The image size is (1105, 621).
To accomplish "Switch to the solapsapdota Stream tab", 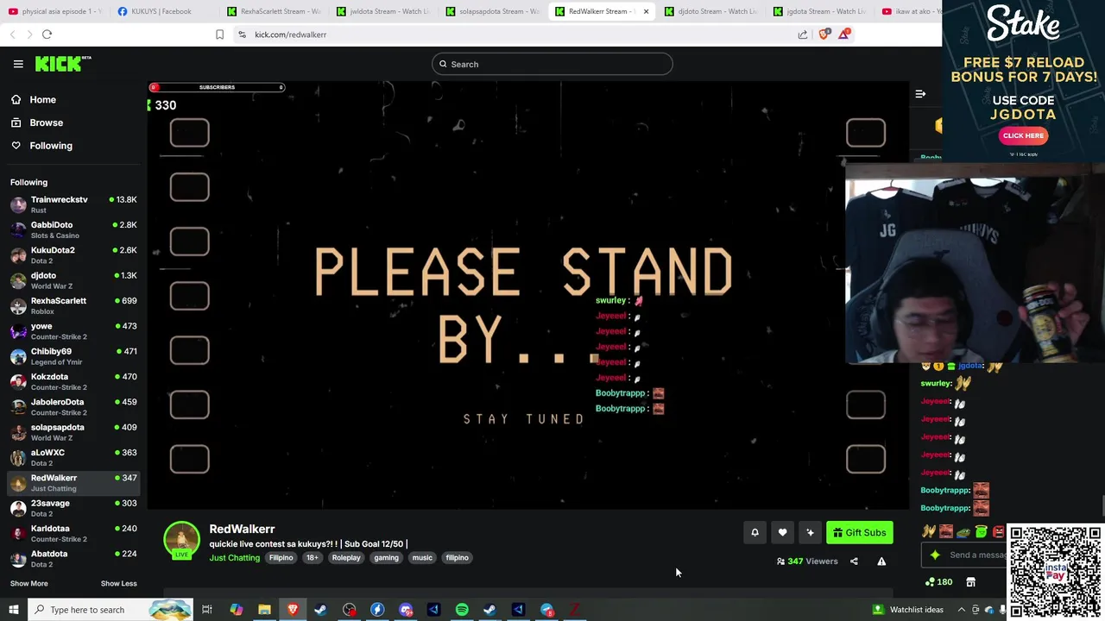I will (x=492, y=11).
